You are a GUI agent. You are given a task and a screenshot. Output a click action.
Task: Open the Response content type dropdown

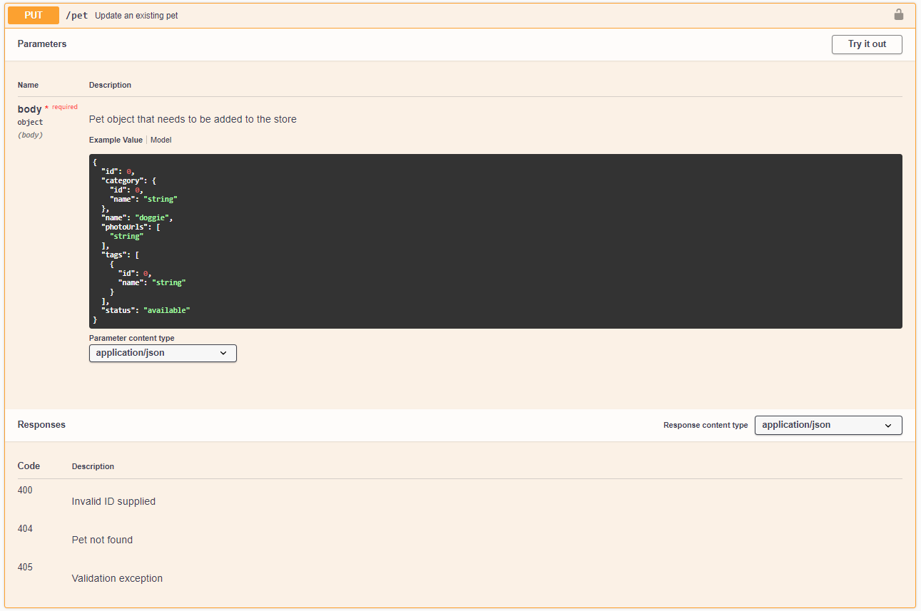click(828, 425)
